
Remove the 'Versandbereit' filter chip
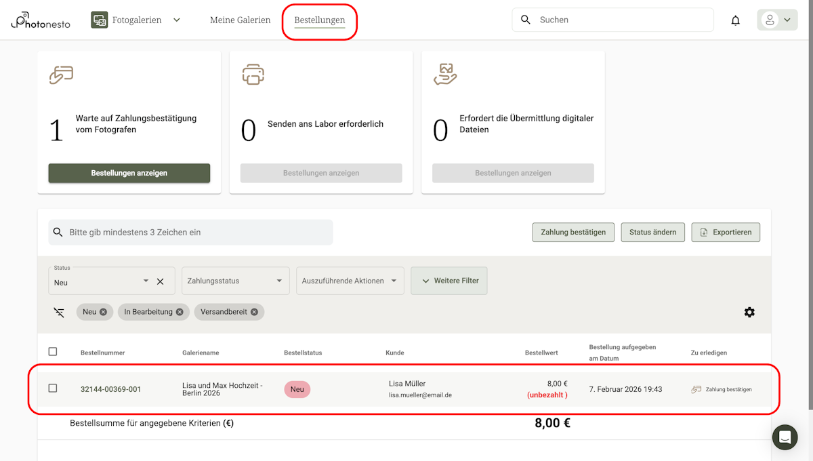pyautogui.click(x=254, y=312)
